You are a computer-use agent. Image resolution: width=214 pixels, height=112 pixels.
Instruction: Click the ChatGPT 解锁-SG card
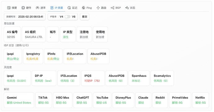click(83, 100)
